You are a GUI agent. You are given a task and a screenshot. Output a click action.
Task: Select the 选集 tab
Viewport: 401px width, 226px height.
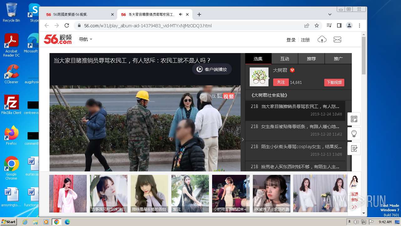click(x=258, y=59)
